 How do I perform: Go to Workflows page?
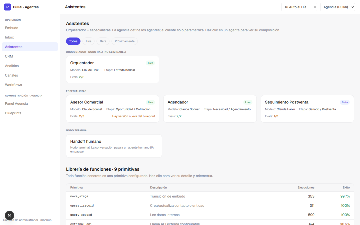tap(30, 85)
